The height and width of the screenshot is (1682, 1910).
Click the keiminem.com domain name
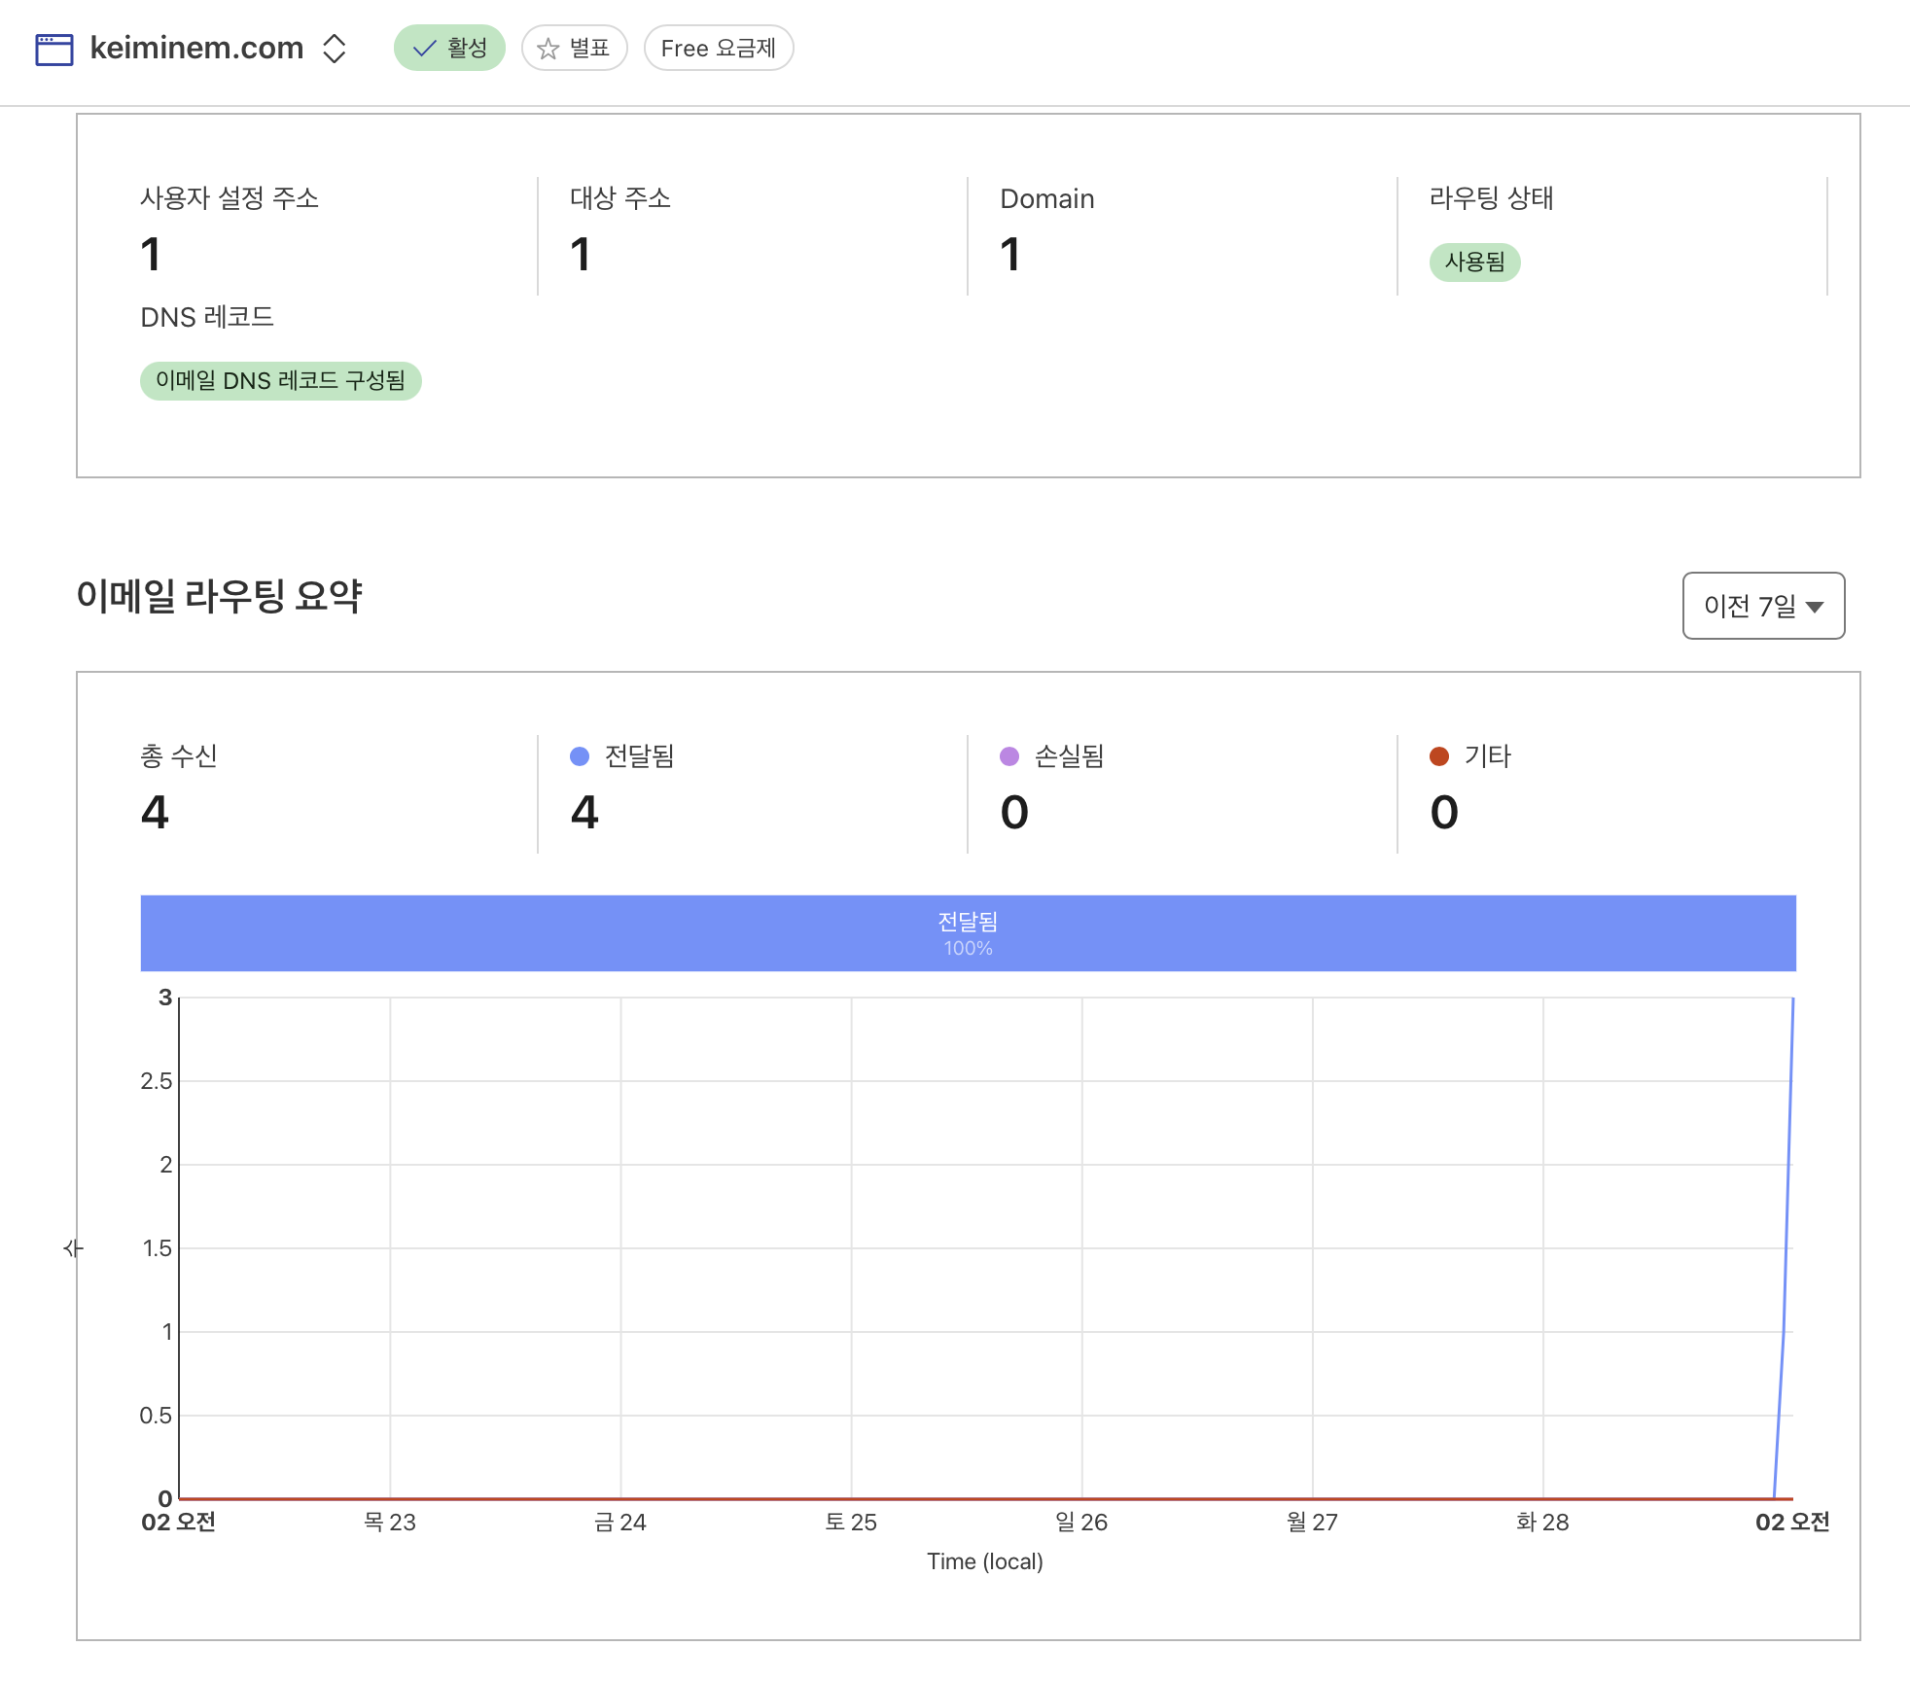[196, 49]
